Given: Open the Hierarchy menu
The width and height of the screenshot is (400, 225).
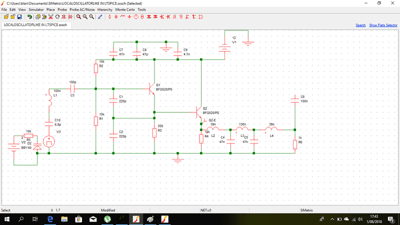Looking at the screenshot, I should tap(104, 9).
